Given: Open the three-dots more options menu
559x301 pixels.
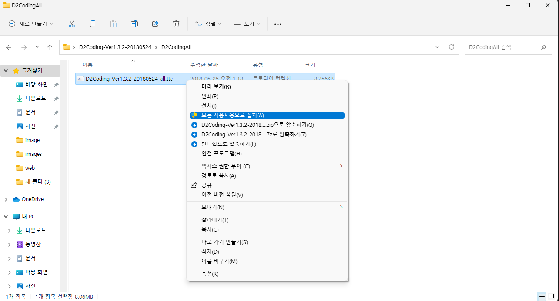Looking at the screenshot, I should tap(278, 24).
